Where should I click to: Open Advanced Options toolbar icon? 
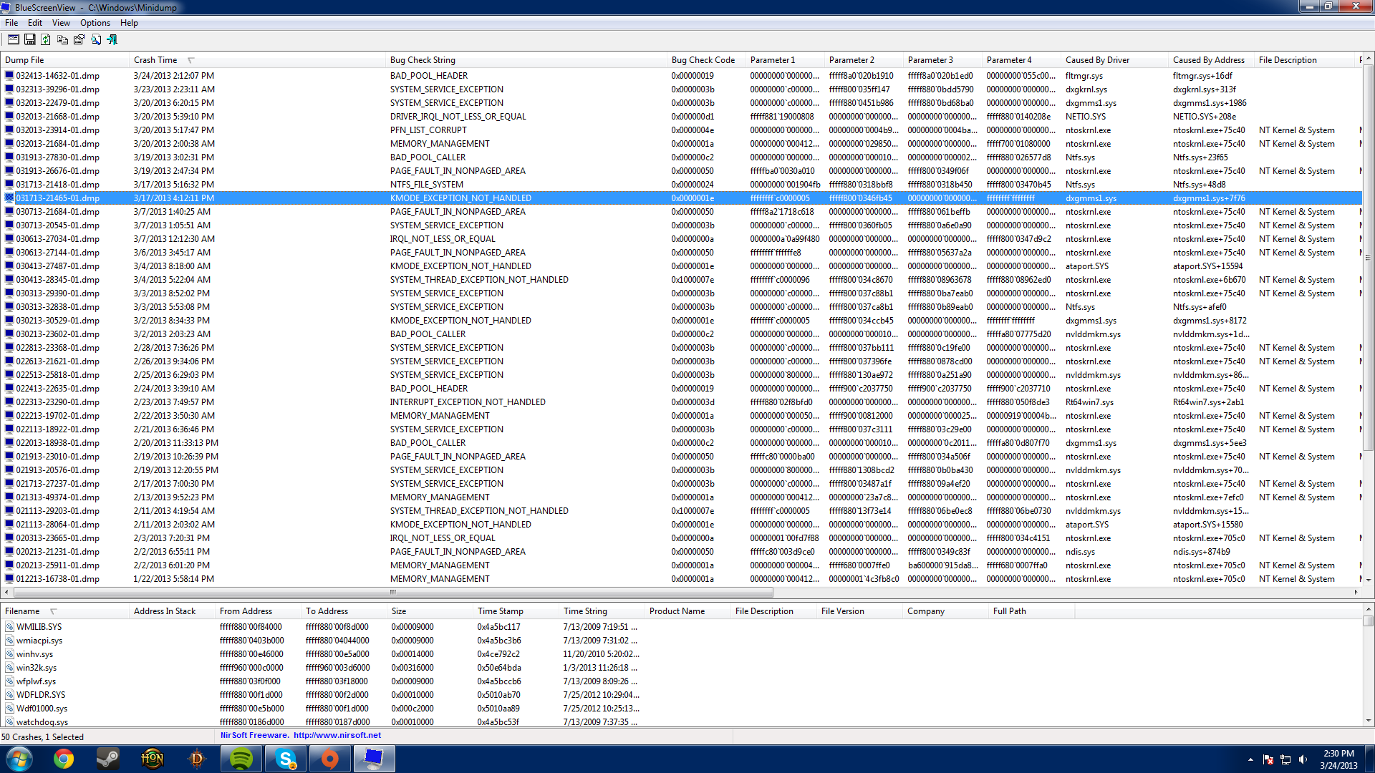tap(14, 40)
